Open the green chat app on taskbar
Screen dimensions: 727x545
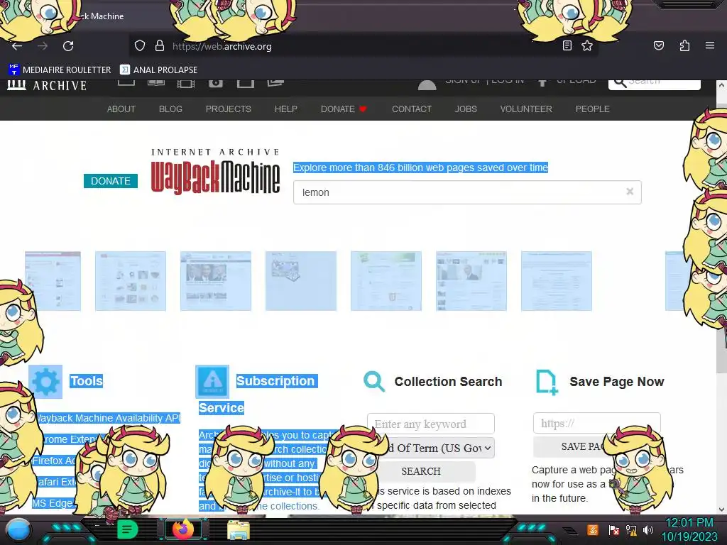point(128,529)
